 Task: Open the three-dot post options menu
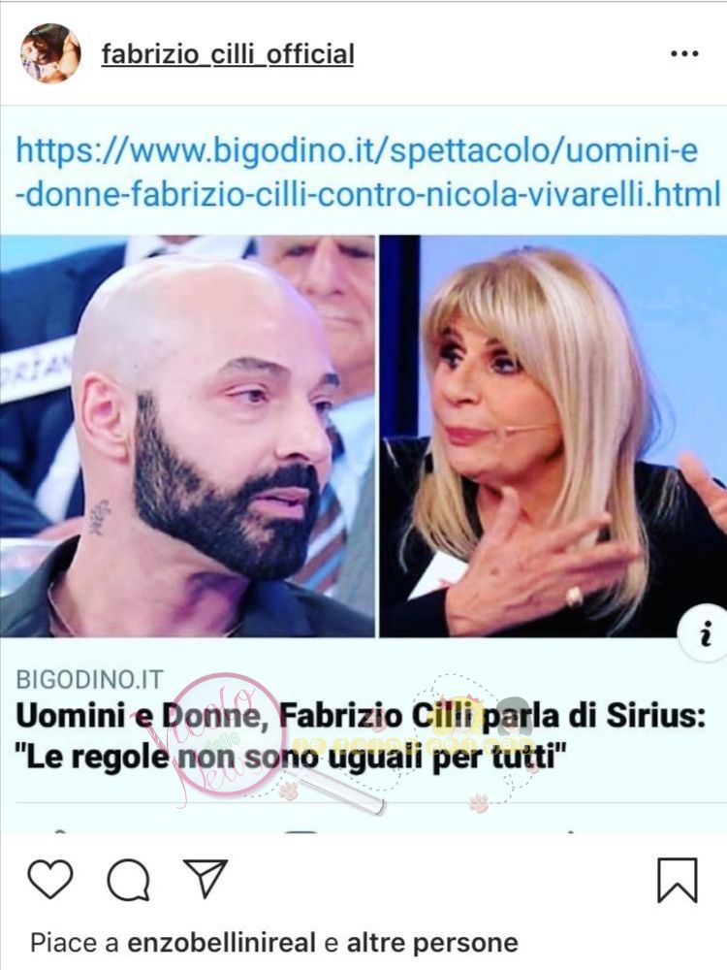(684, 54)
